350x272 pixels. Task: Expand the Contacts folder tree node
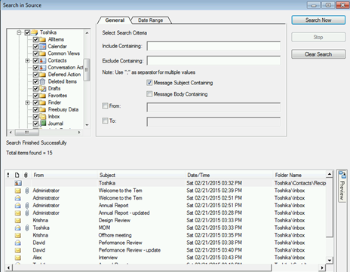(x=27, y=60)
